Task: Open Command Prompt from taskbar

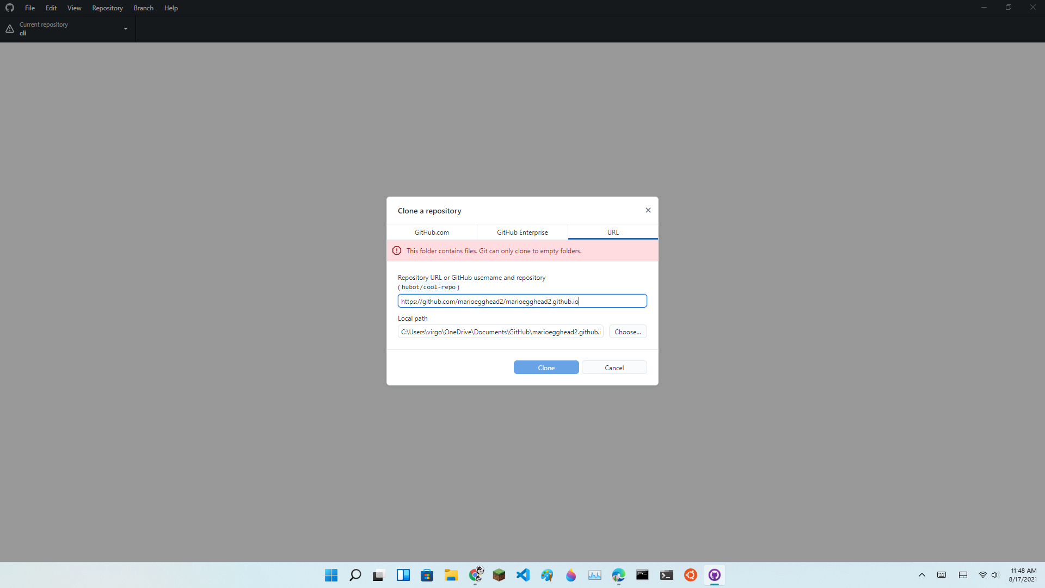Action: click(642, 575)
